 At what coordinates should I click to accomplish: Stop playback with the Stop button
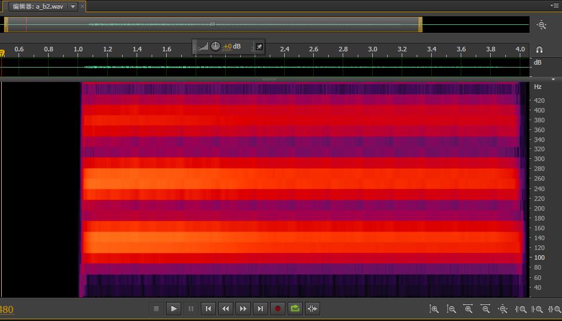(156, 308)
